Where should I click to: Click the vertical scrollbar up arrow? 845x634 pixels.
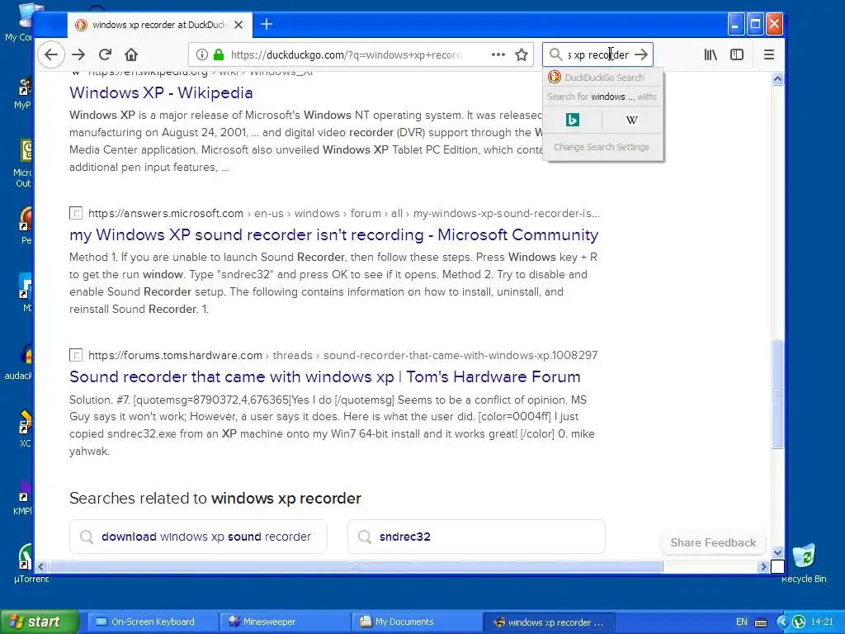click(x=777, y=79)
